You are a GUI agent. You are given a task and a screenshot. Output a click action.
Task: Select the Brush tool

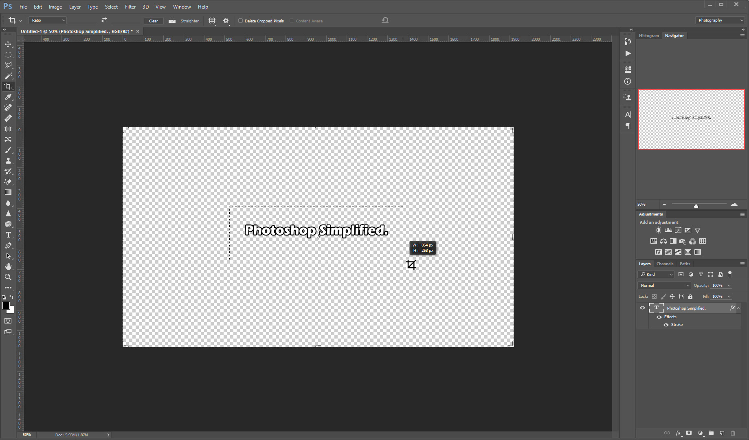click(x=8, y=150)
